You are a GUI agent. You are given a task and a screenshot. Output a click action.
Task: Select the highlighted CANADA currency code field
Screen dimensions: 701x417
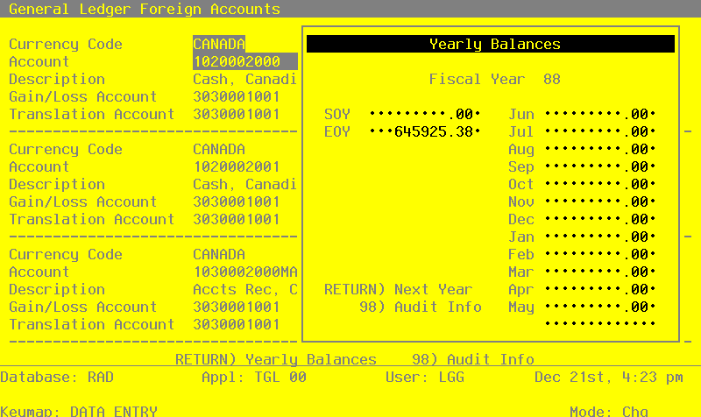pos(219,44)
